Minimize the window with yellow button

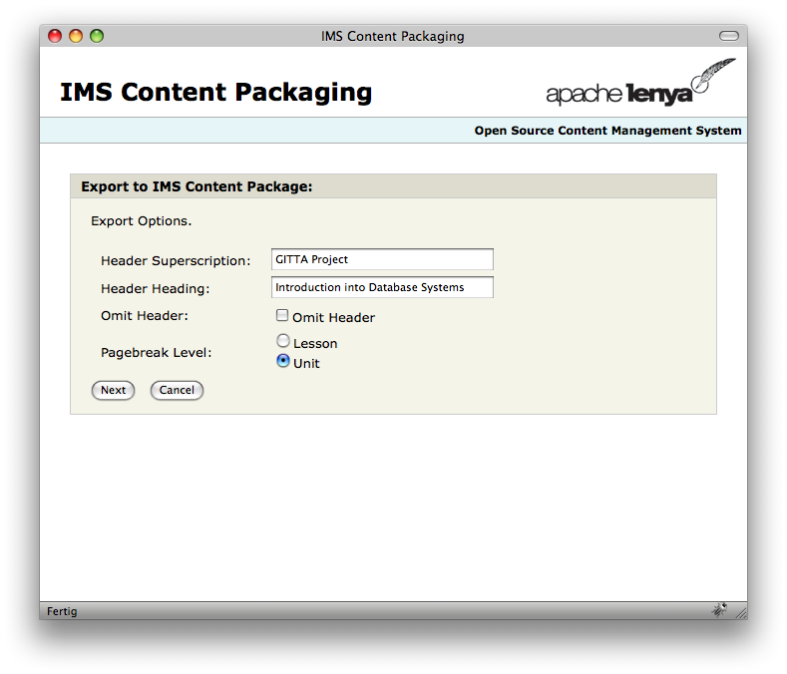click(76, 36)
